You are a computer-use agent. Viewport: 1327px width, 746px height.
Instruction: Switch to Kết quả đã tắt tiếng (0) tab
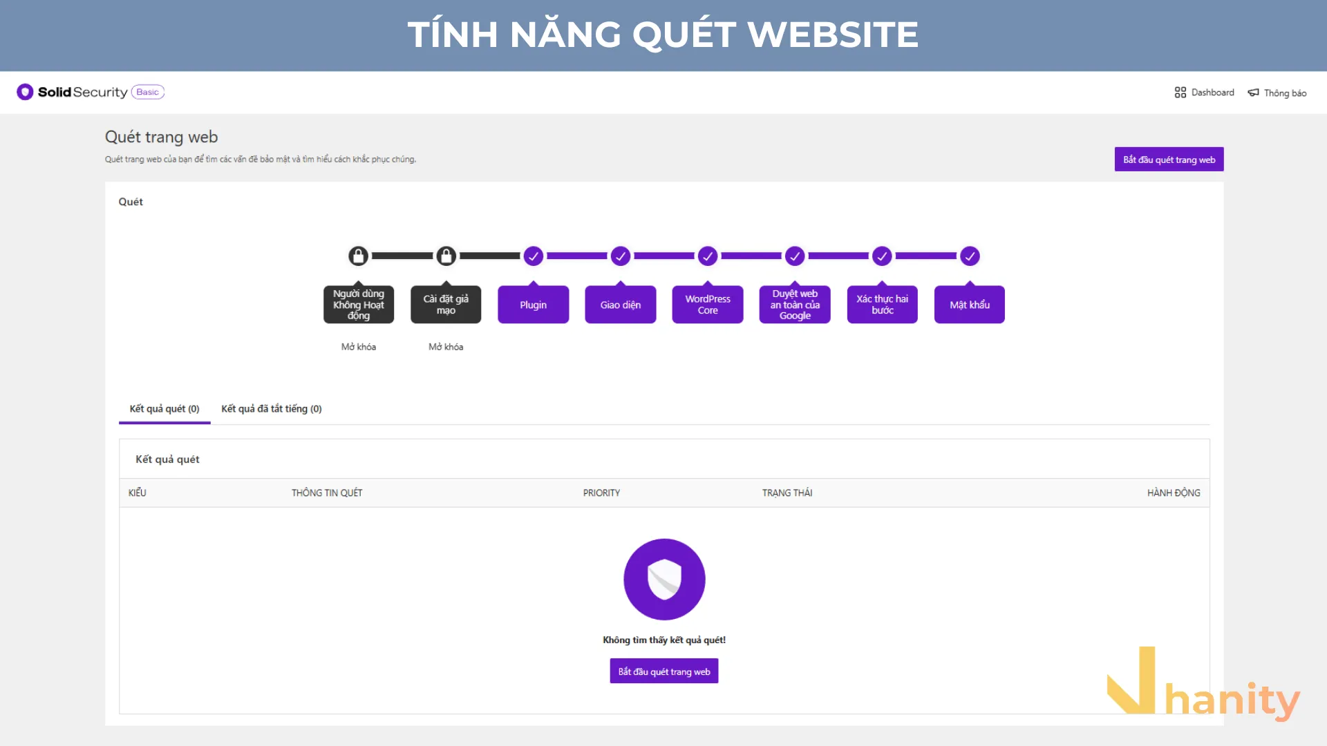pos(272,409)
